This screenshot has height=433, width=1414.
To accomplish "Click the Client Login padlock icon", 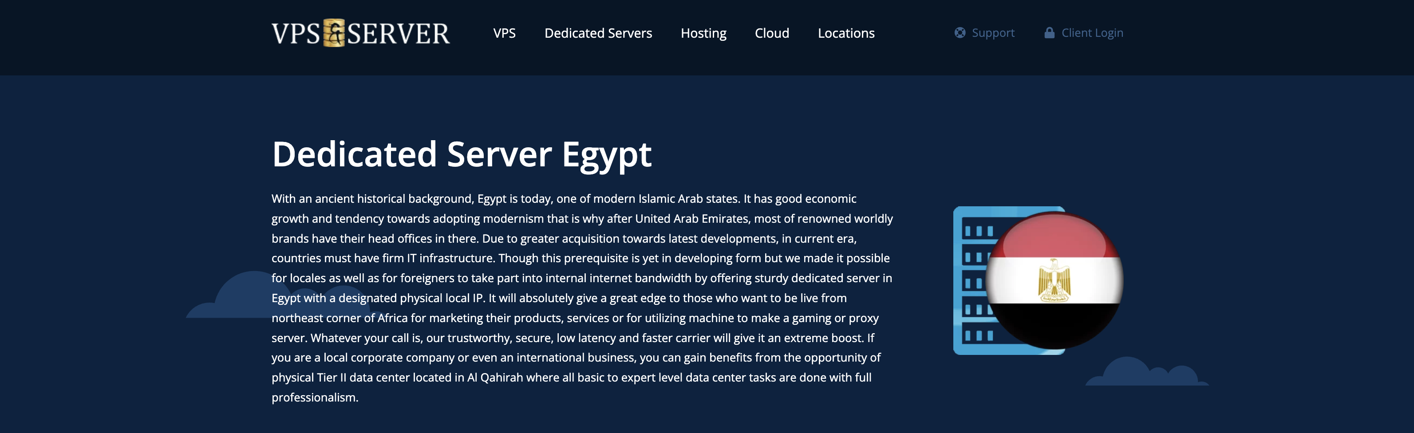I will 1049,32.
